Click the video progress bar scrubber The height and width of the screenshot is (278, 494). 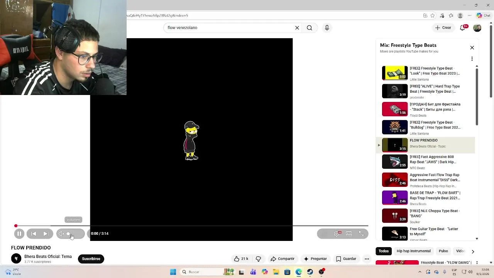coord(16,225)
